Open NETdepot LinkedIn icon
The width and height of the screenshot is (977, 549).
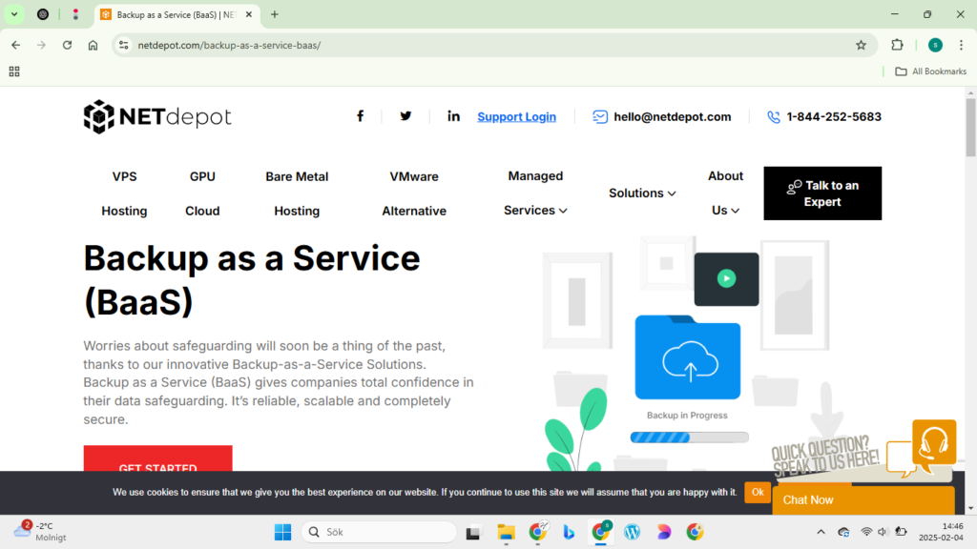[453, 116]
